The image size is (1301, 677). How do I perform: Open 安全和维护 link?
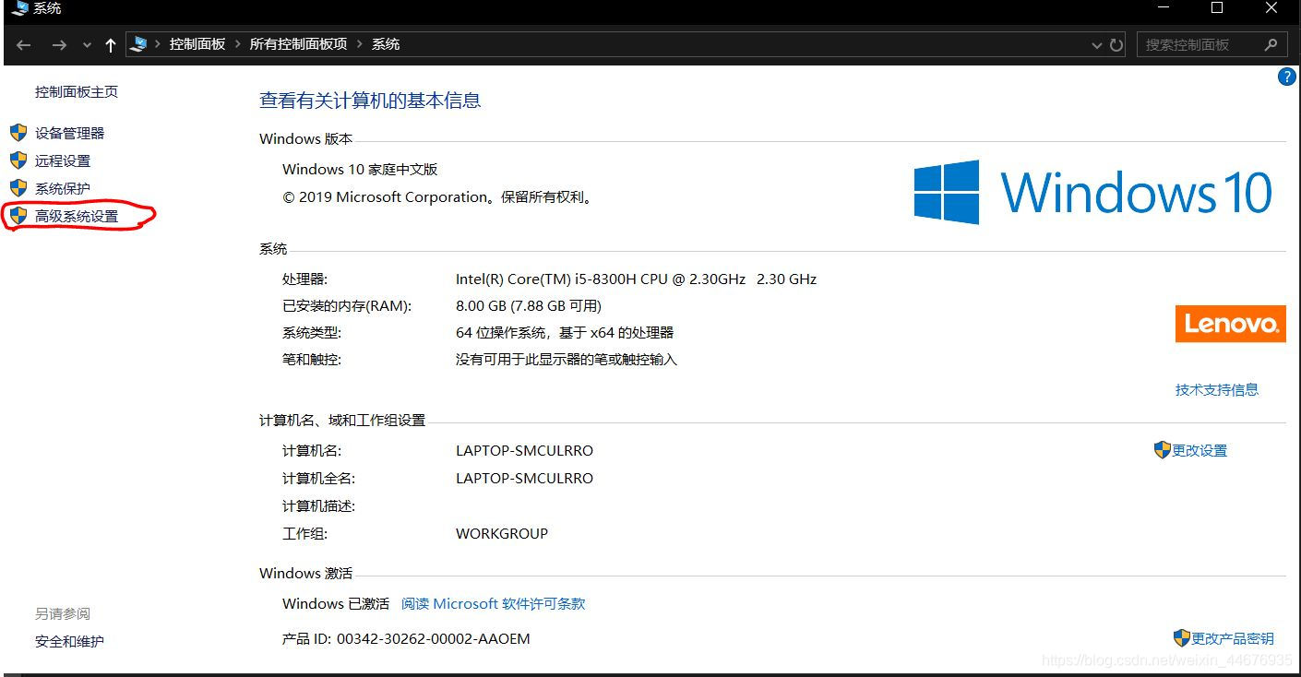click(x=69, y=641)
